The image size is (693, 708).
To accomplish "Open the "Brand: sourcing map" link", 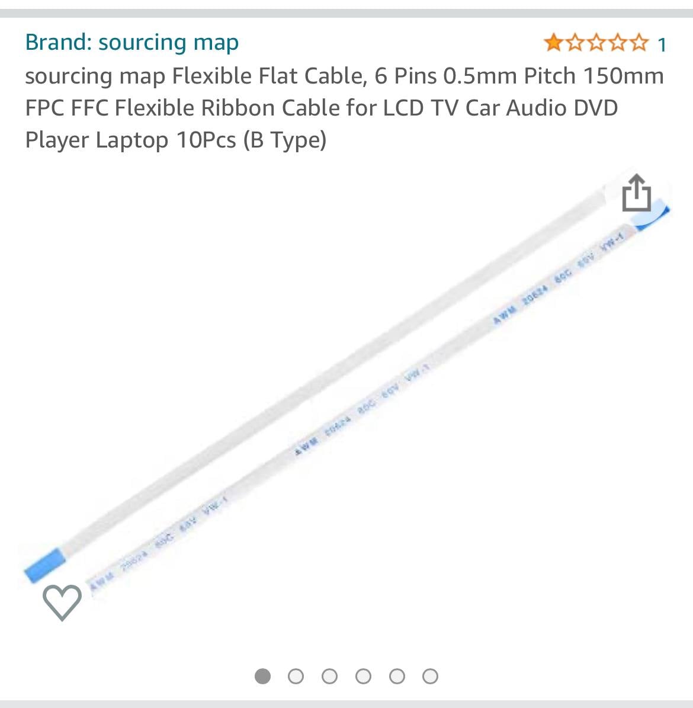I will click(132, 43).
